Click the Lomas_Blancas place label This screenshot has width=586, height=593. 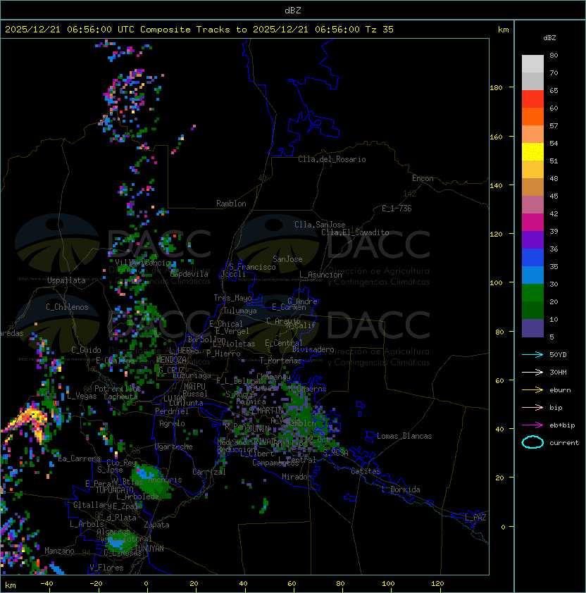click(x=404, y=436)
